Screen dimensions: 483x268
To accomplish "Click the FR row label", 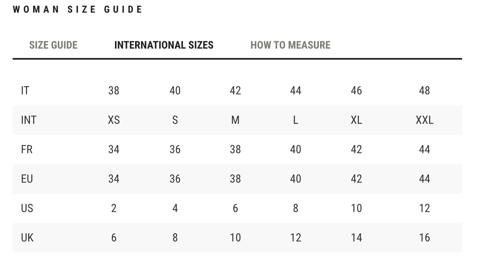I will pos(27,150).
